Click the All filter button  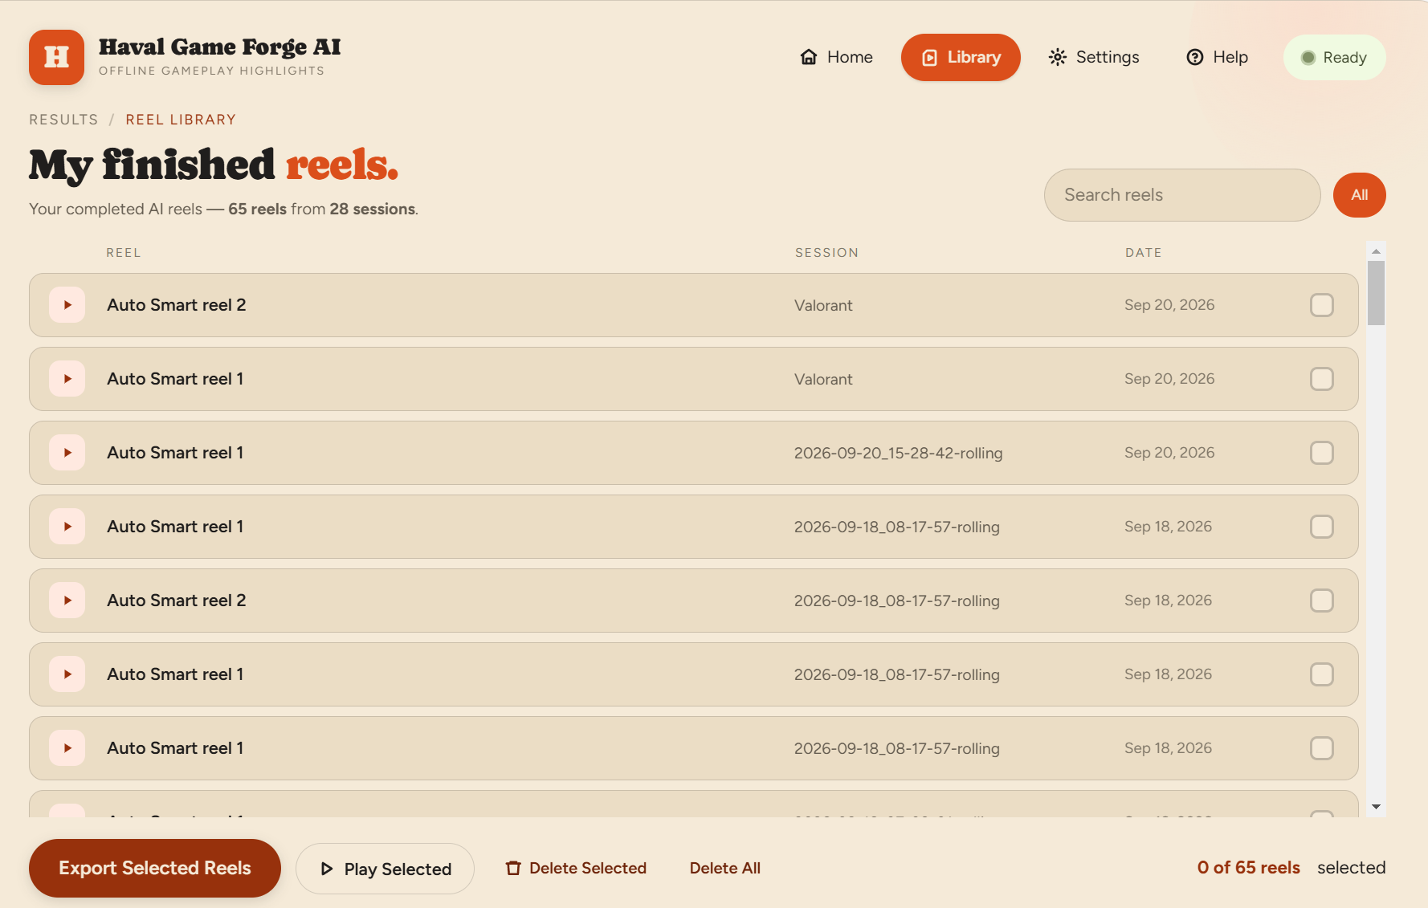pyautogui.click(x=1360, y=195)
